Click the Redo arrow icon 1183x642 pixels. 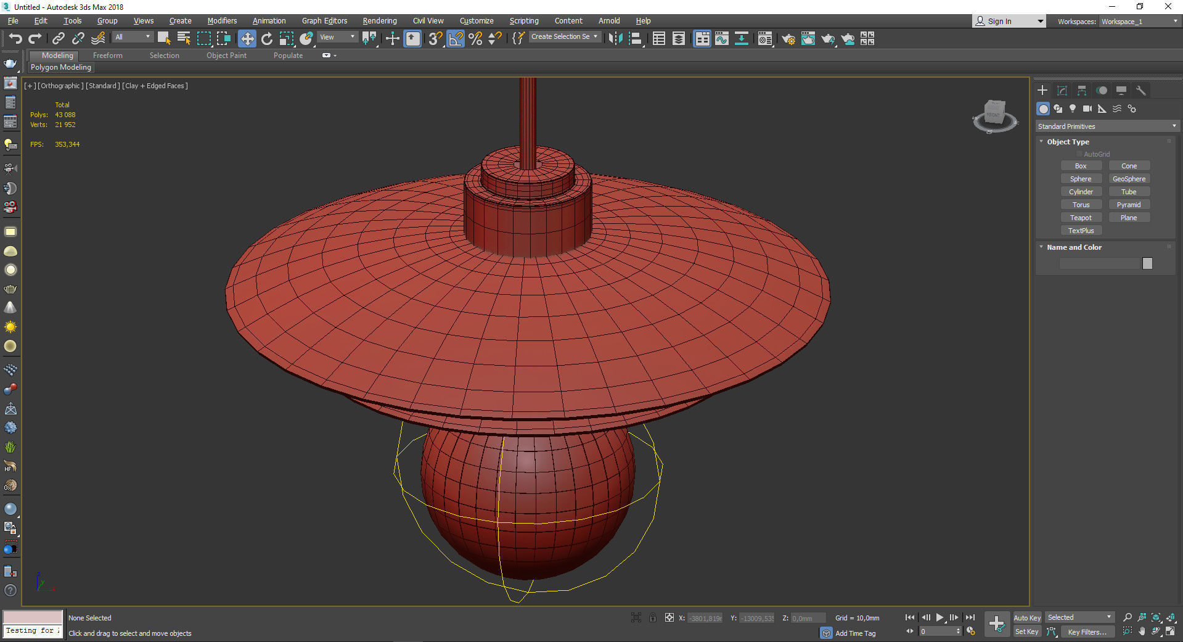click(35, 38)
